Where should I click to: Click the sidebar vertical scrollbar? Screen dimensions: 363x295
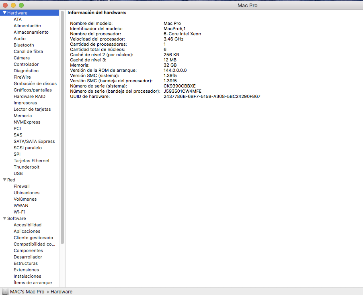pyautogui.click(x=62, y=127)
